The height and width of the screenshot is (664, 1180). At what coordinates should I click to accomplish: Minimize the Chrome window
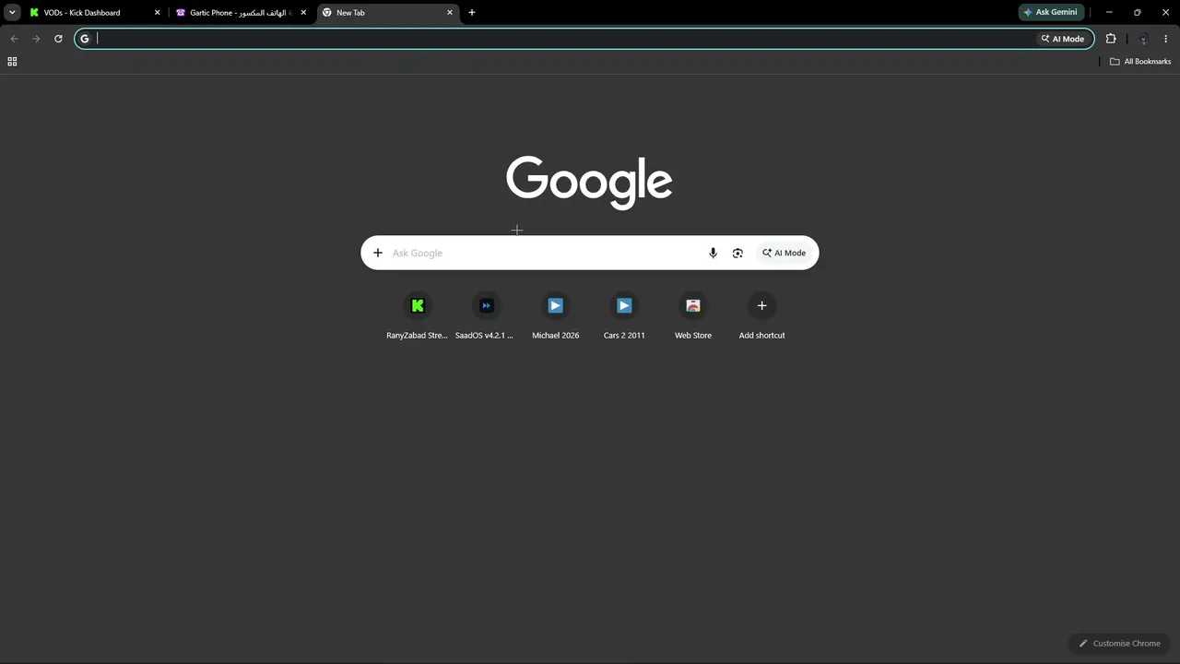1109,12
